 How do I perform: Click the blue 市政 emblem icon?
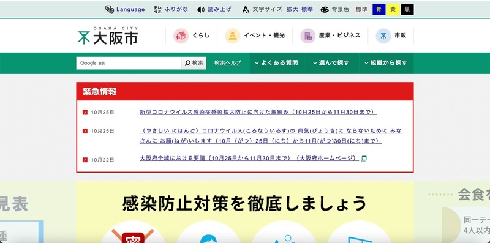[x=383, y=36]
